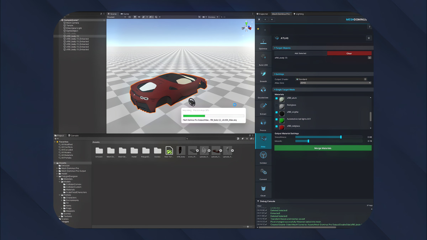Select the Collider tool

263,158
